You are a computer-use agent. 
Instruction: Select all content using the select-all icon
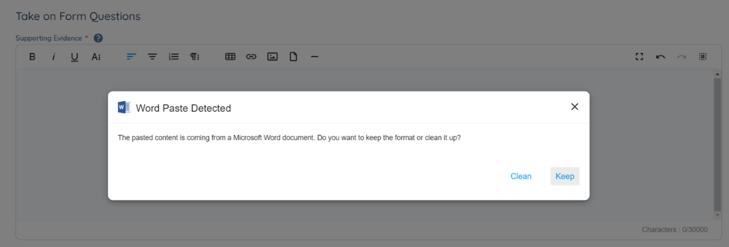click(703, 57)
